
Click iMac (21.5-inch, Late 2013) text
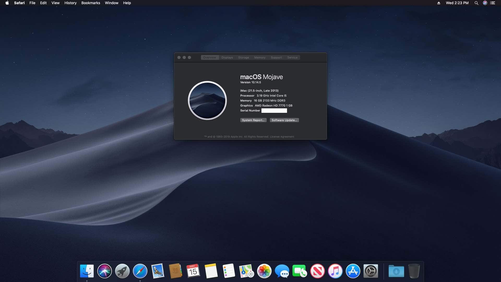click(259, 91)
